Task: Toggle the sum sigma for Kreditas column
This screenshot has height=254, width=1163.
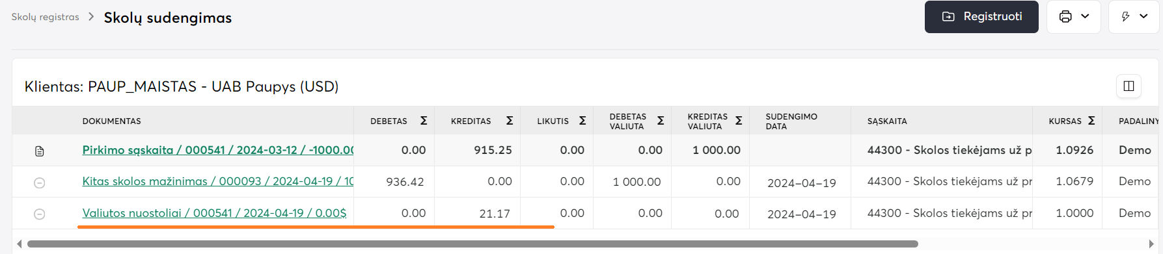Action: tap(510, 121)
